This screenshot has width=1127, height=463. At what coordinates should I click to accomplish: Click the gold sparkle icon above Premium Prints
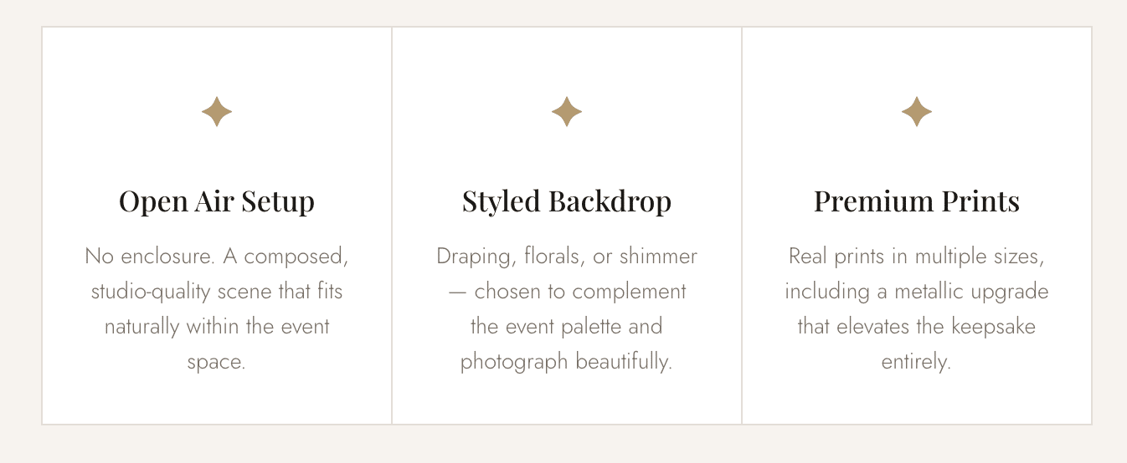point(917,112)
